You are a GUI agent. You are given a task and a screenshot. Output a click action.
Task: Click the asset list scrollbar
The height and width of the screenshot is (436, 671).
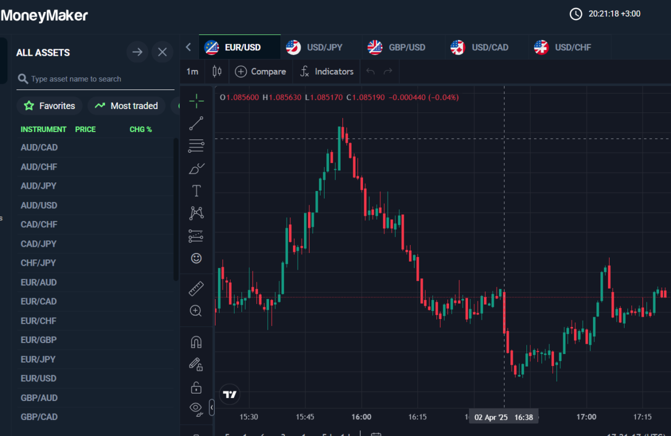pos(175,209)
